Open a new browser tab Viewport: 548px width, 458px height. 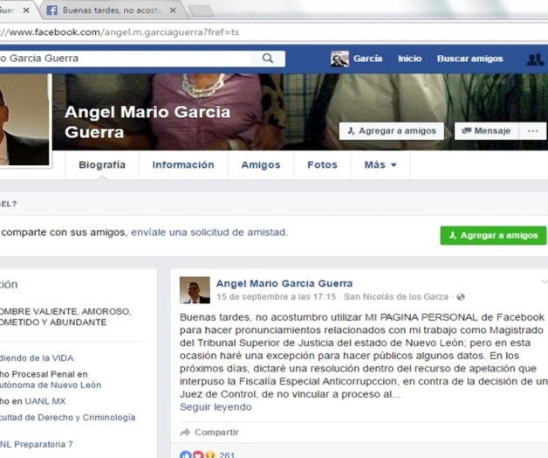pyautogui.click(x=202, y=10)
